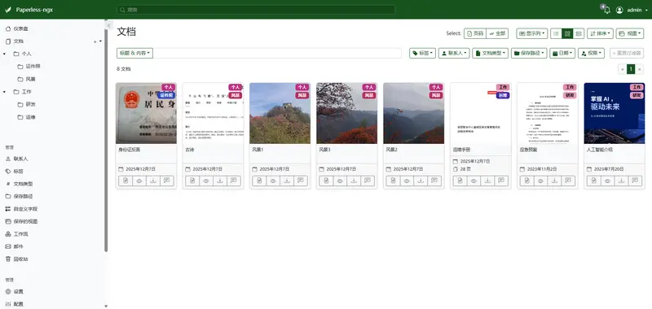Open the 权限 filter dropdown
This screenshot has height=309, width=652.
click(591, 53)
